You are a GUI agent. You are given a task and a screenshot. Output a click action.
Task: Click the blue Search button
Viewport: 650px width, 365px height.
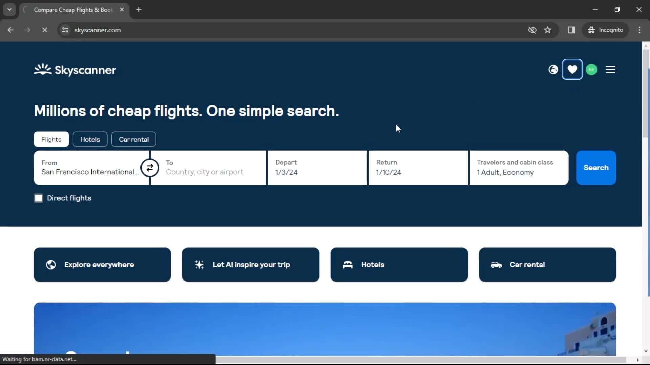point(596,168)
